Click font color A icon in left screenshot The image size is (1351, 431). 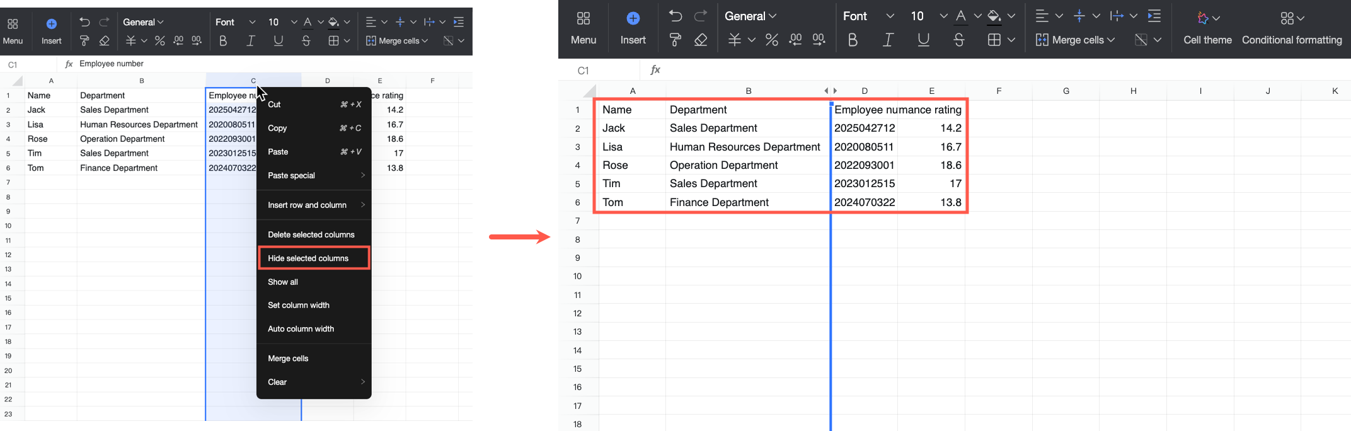click(308, 23)
